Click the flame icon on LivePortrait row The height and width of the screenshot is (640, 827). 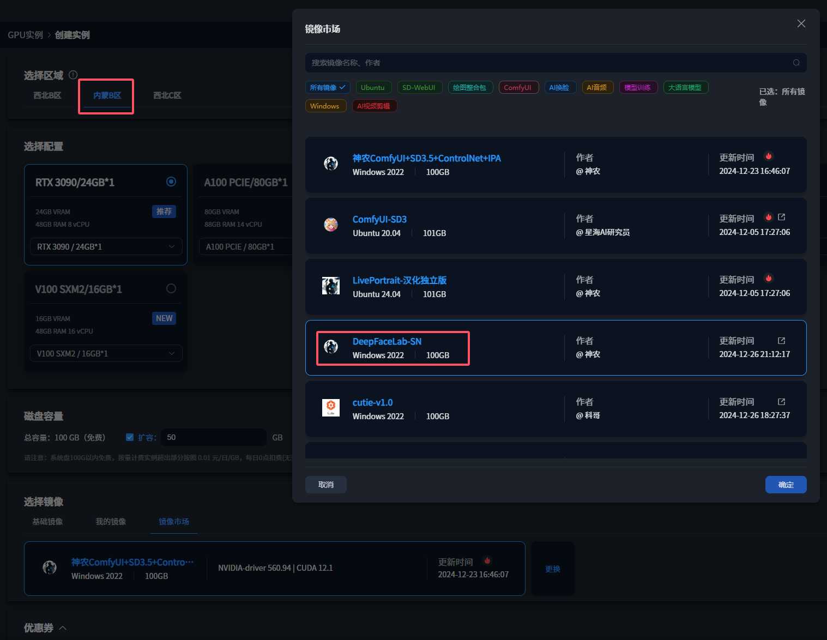[x=769, y=279]
